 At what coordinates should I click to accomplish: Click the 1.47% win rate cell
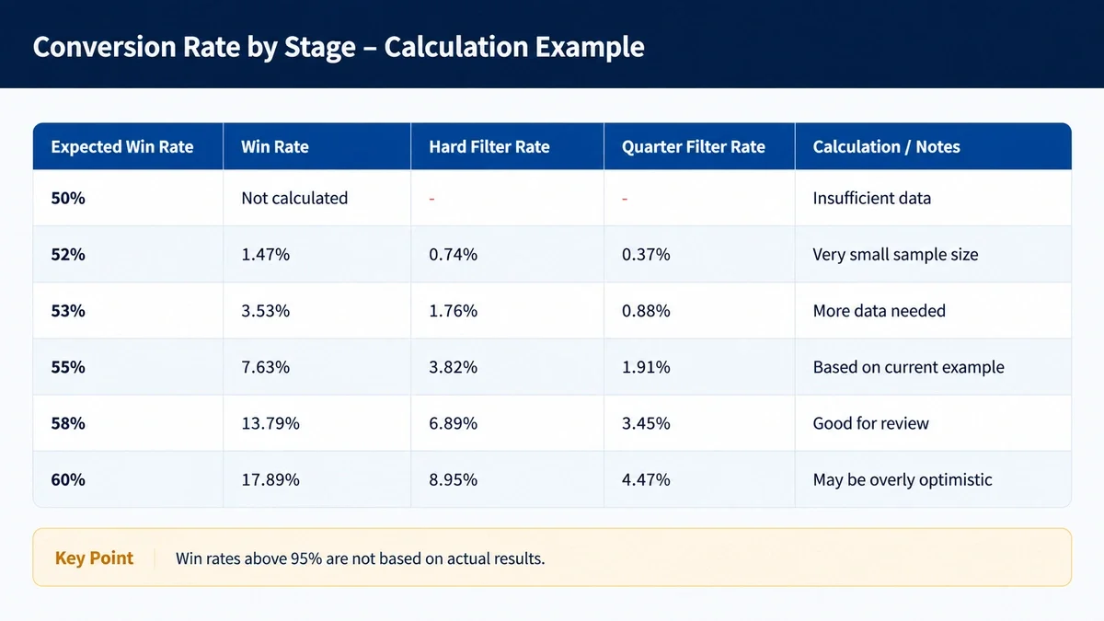pyautogui.click(x=265, y=254)
